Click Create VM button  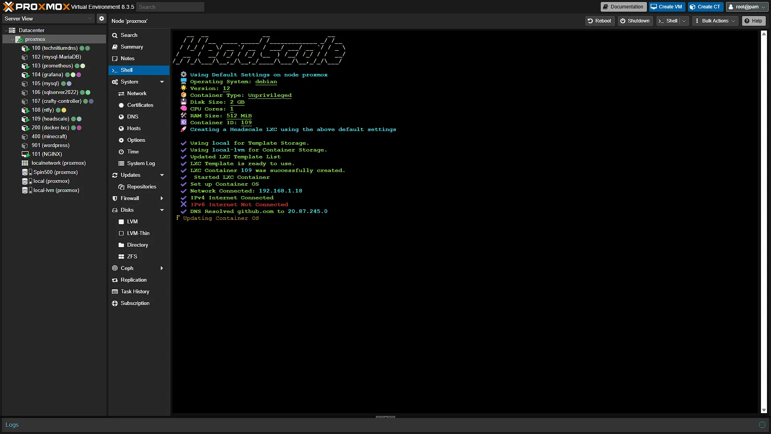[x=667, y=7]
